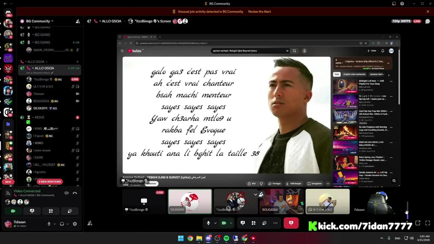
Task: Mute microphone in call control bar
Action: tap(208, 223)
